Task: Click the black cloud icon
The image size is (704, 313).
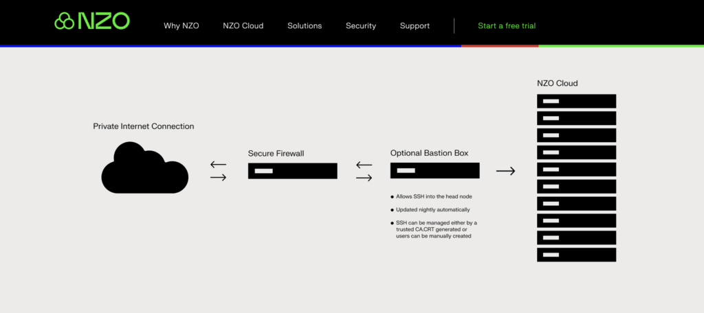Action: 144,167
